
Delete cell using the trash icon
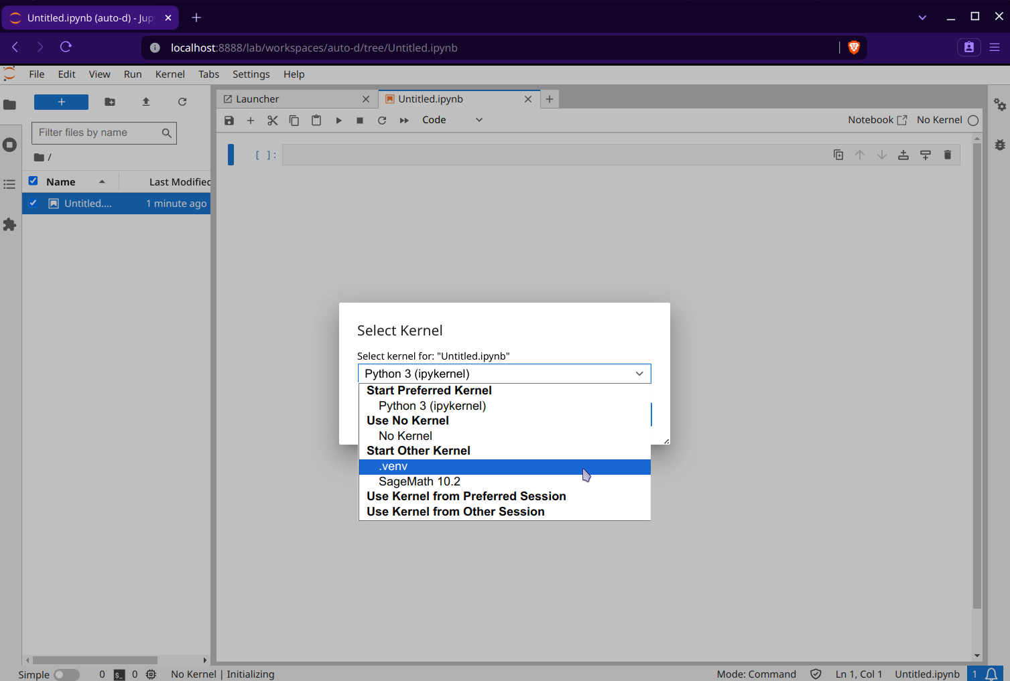pyautogui.click(x=948, y=155)
